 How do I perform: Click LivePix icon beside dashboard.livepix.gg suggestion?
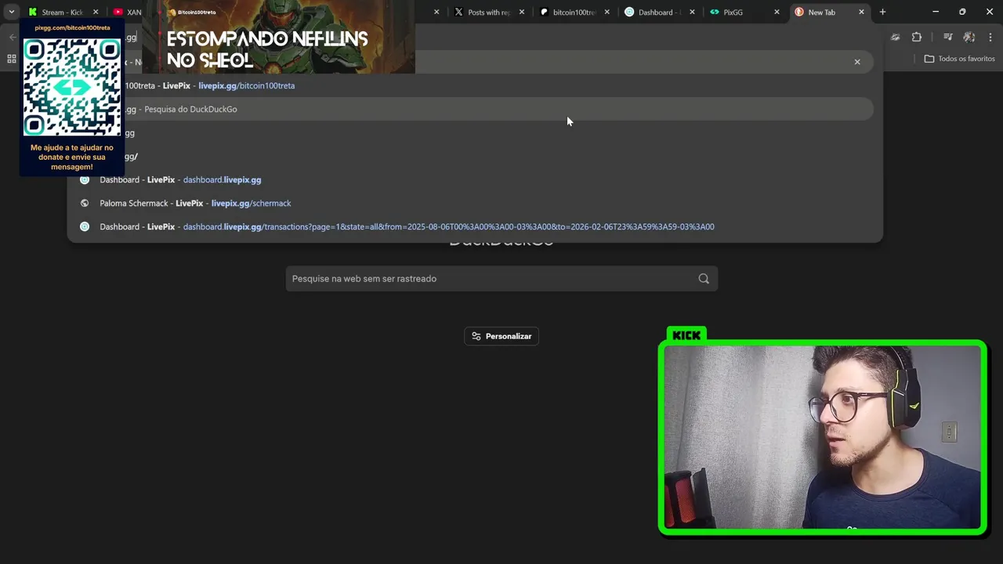pyautogui.click(x=85, y=179)
